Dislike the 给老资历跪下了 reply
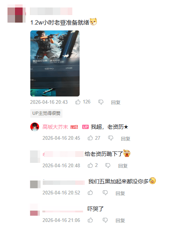 click(x=108, y=165)
